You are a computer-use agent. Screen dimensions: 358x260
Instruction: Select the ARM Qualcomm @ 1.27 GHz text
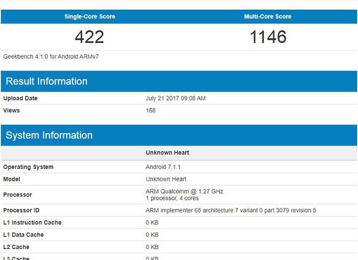[x=184, y=191]
